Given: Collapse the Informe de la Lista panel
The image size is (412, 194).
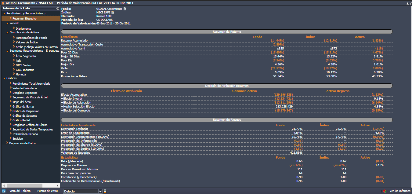Looking at the screenshot, I should pos(57,9).
